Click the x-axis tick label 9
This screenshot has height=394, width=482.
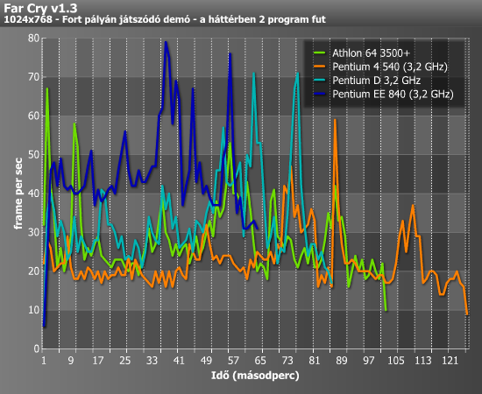[x=71, y=360]
